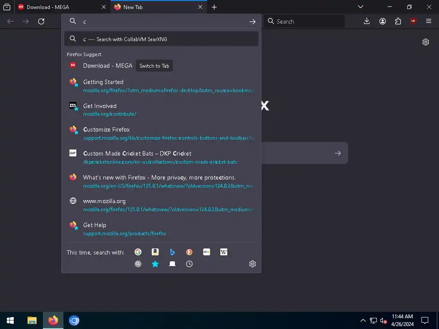439x329 pixels.
Task: Open the Windows notification center
Action: (x=425, y=320)
